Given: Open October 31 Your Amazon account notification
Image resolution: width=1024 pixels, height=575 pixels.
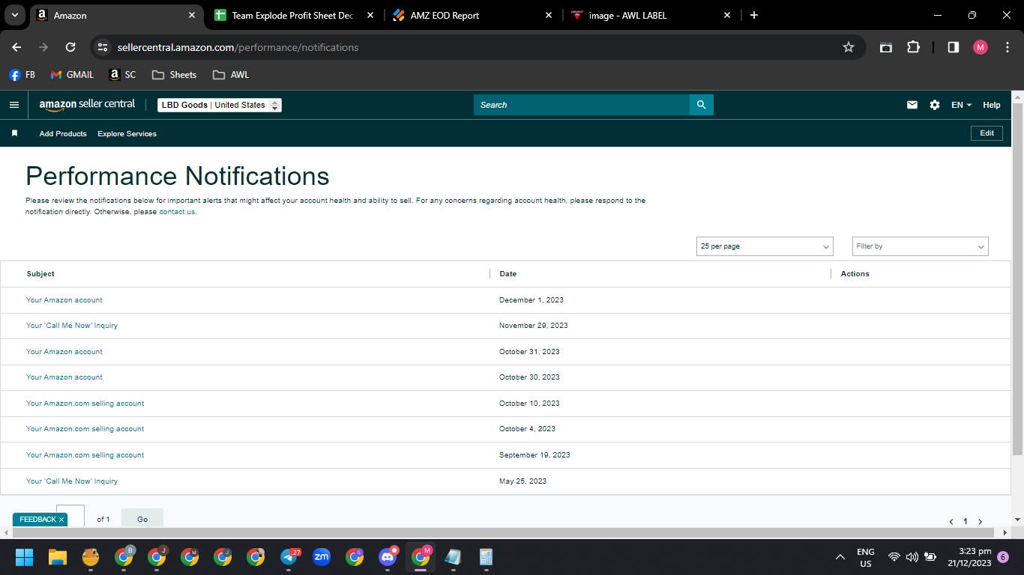Looking at the screenshot, I should click(x=64, y=352).
